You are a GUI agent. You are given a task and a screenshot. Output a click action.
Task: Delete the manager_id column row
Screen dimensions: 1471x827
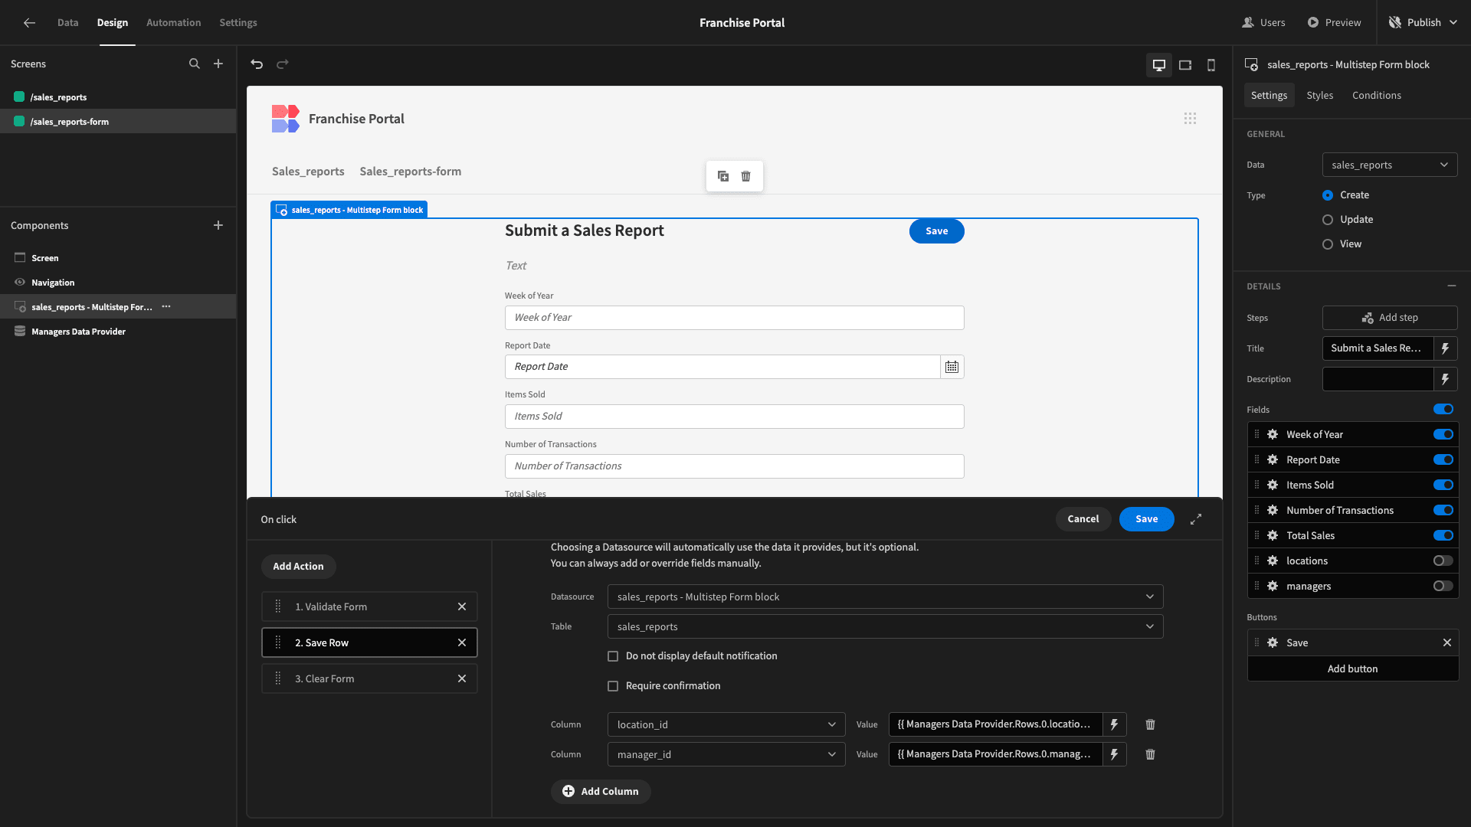tap(1150, 754)
